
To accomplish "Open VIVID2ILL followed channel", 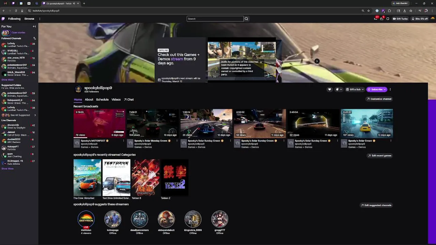I will [x=19, y=52].
